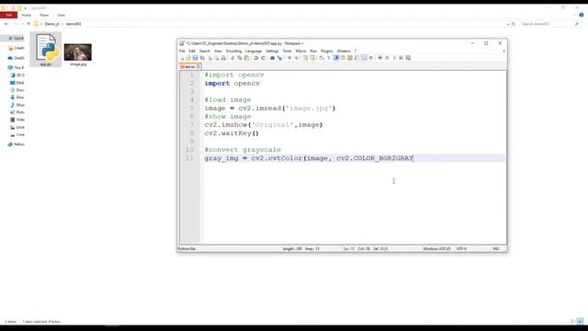The width and height of the screenshot is (588, 331).
Task: Click the Close document toolbar icon
Action: pyautogui.click(x=209, y=58)
